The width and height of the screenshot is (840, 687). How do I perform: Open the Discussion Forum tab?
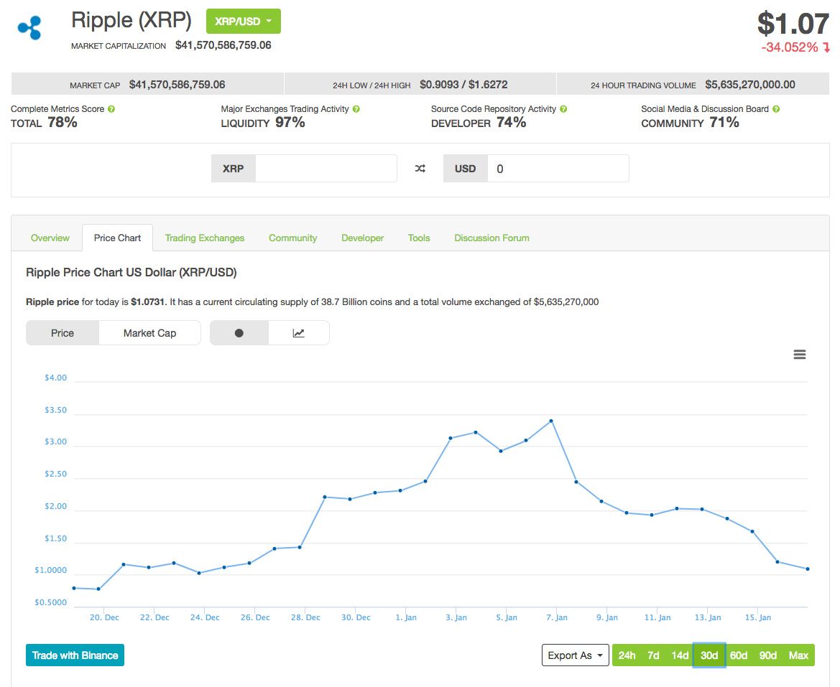click(x=491, y=238)
